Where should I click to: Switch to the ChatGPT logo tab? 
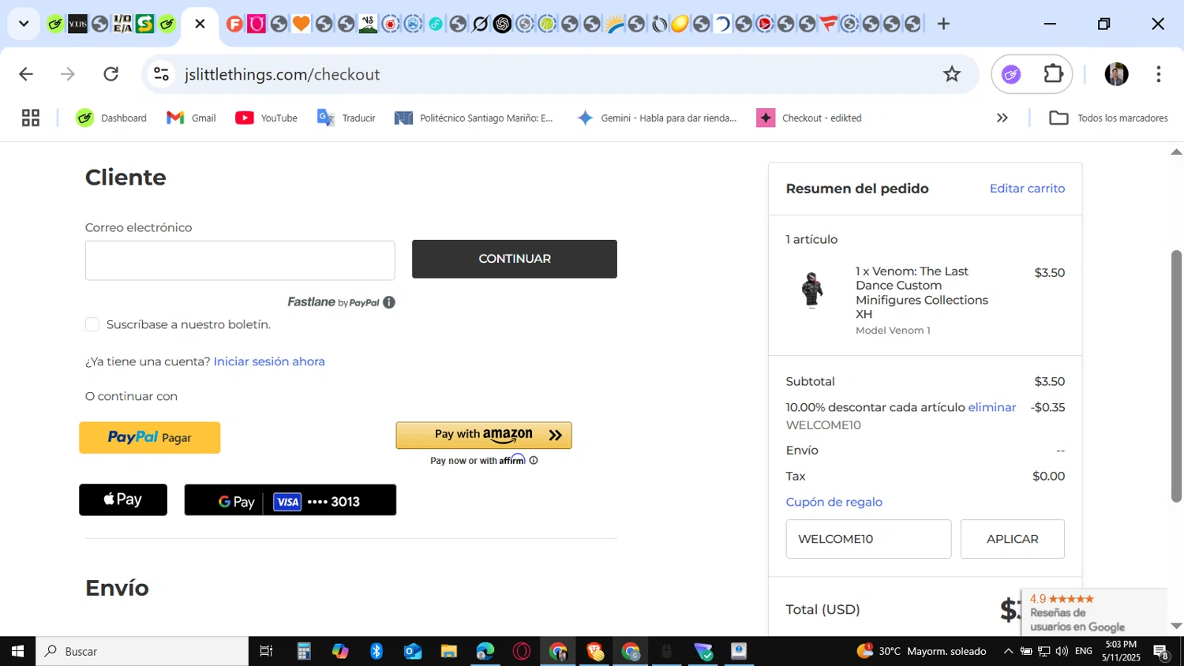point(502,24)
